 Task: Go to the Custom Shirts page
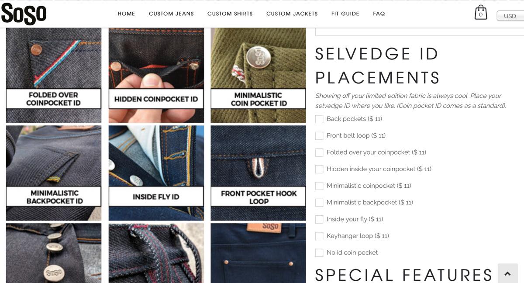(x=230, y=14)
